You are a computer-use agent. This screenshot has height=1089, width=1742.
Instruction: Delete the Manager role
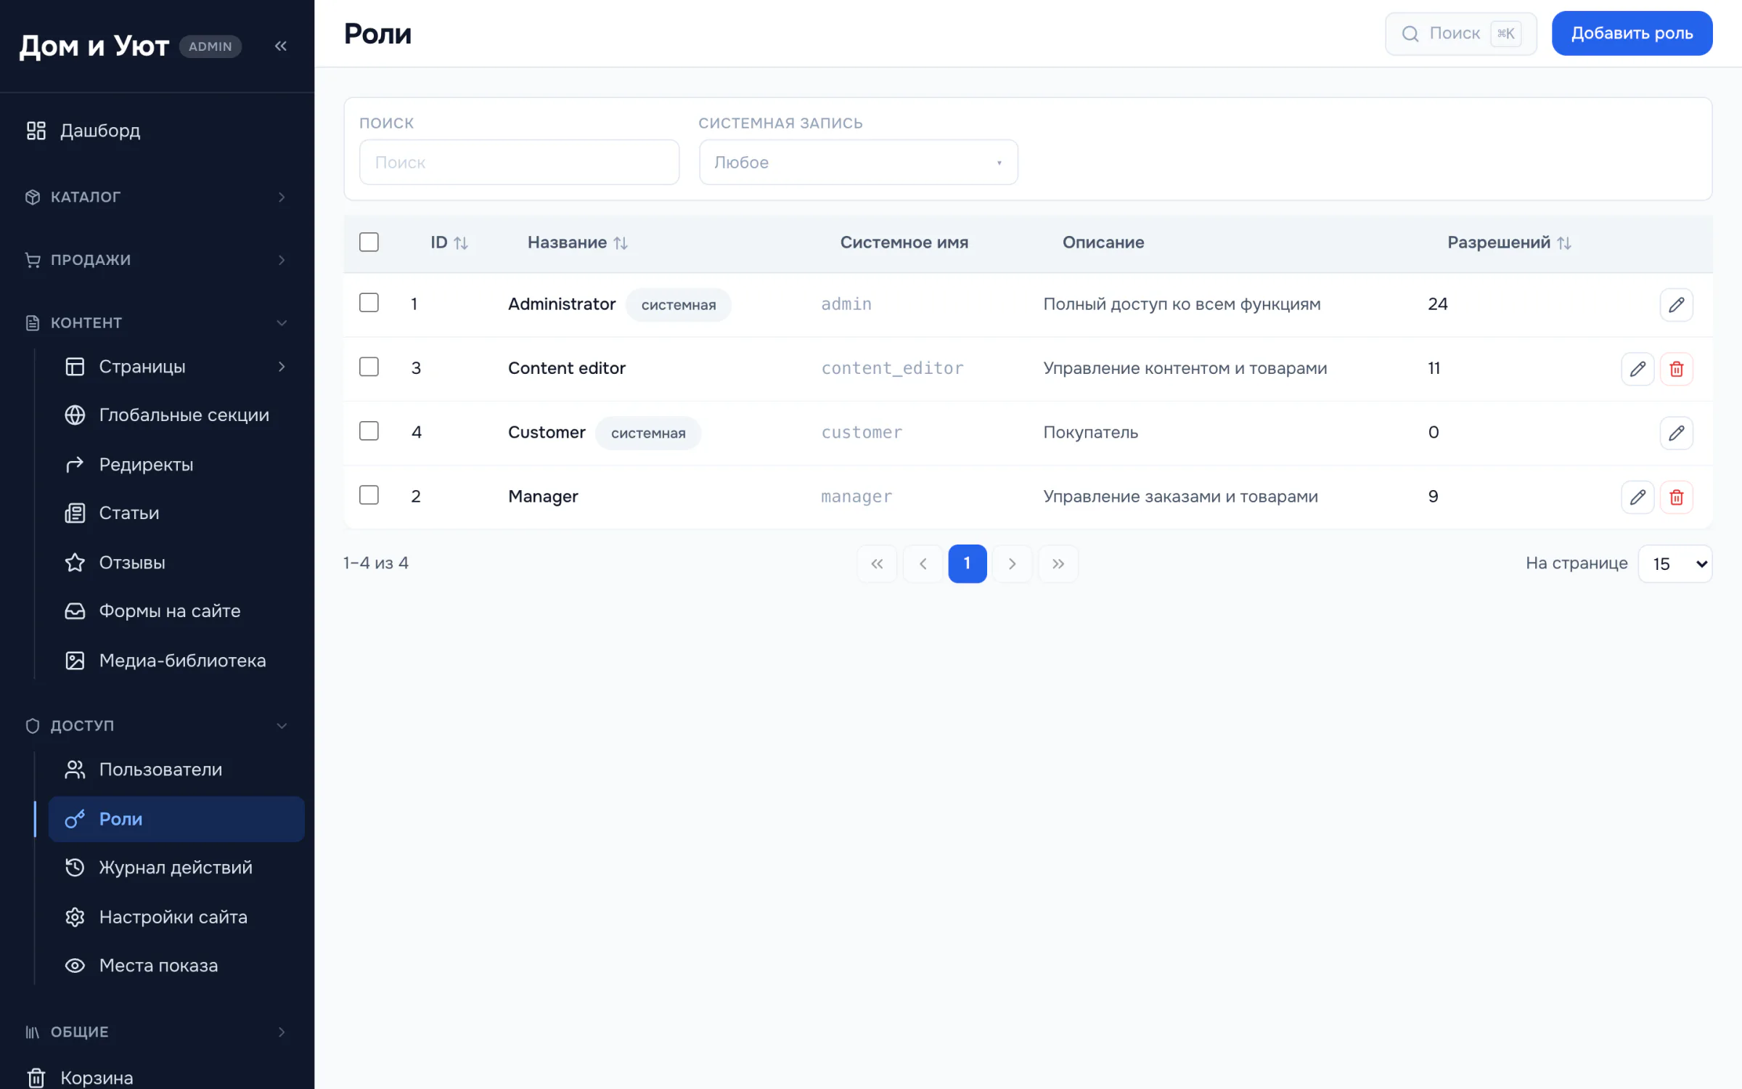1676,497
